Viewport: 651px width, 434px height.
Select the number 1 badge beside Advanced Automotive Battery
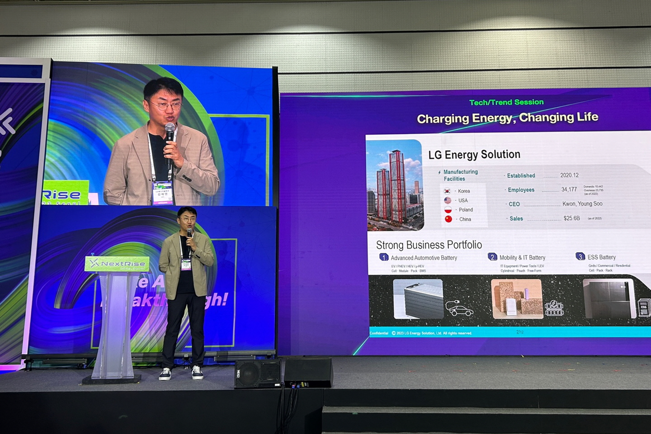tap(384, 257)
